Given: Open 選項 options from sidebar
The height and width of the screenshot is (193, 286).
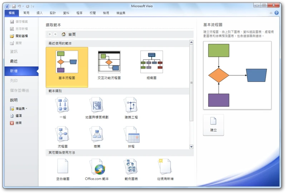Looking at the screenshot, I should [16, 116].
